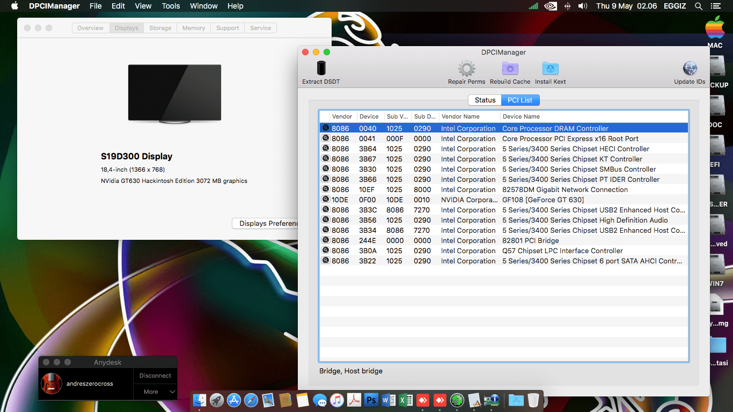Launch Microsoft Word from the dock
This screenshot has height=412, width=733.
(x=389, y=400)
